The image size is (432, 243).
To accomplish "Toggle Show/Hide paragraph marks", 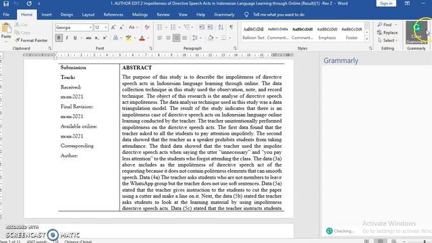I will (x=231, y=27).
